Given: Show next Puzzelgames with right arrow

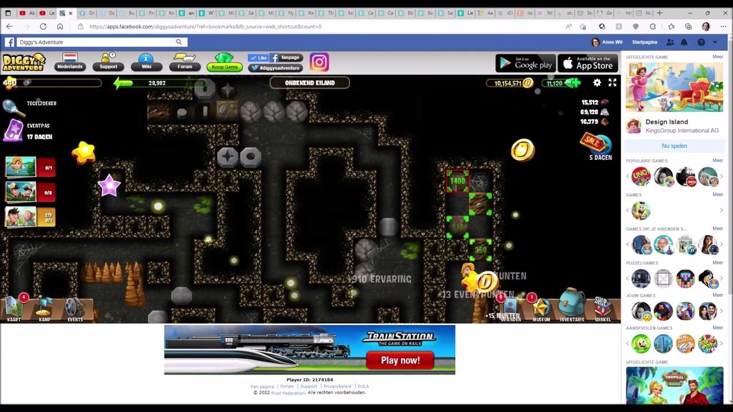Looking at the screenshot, I should point(721,279).
